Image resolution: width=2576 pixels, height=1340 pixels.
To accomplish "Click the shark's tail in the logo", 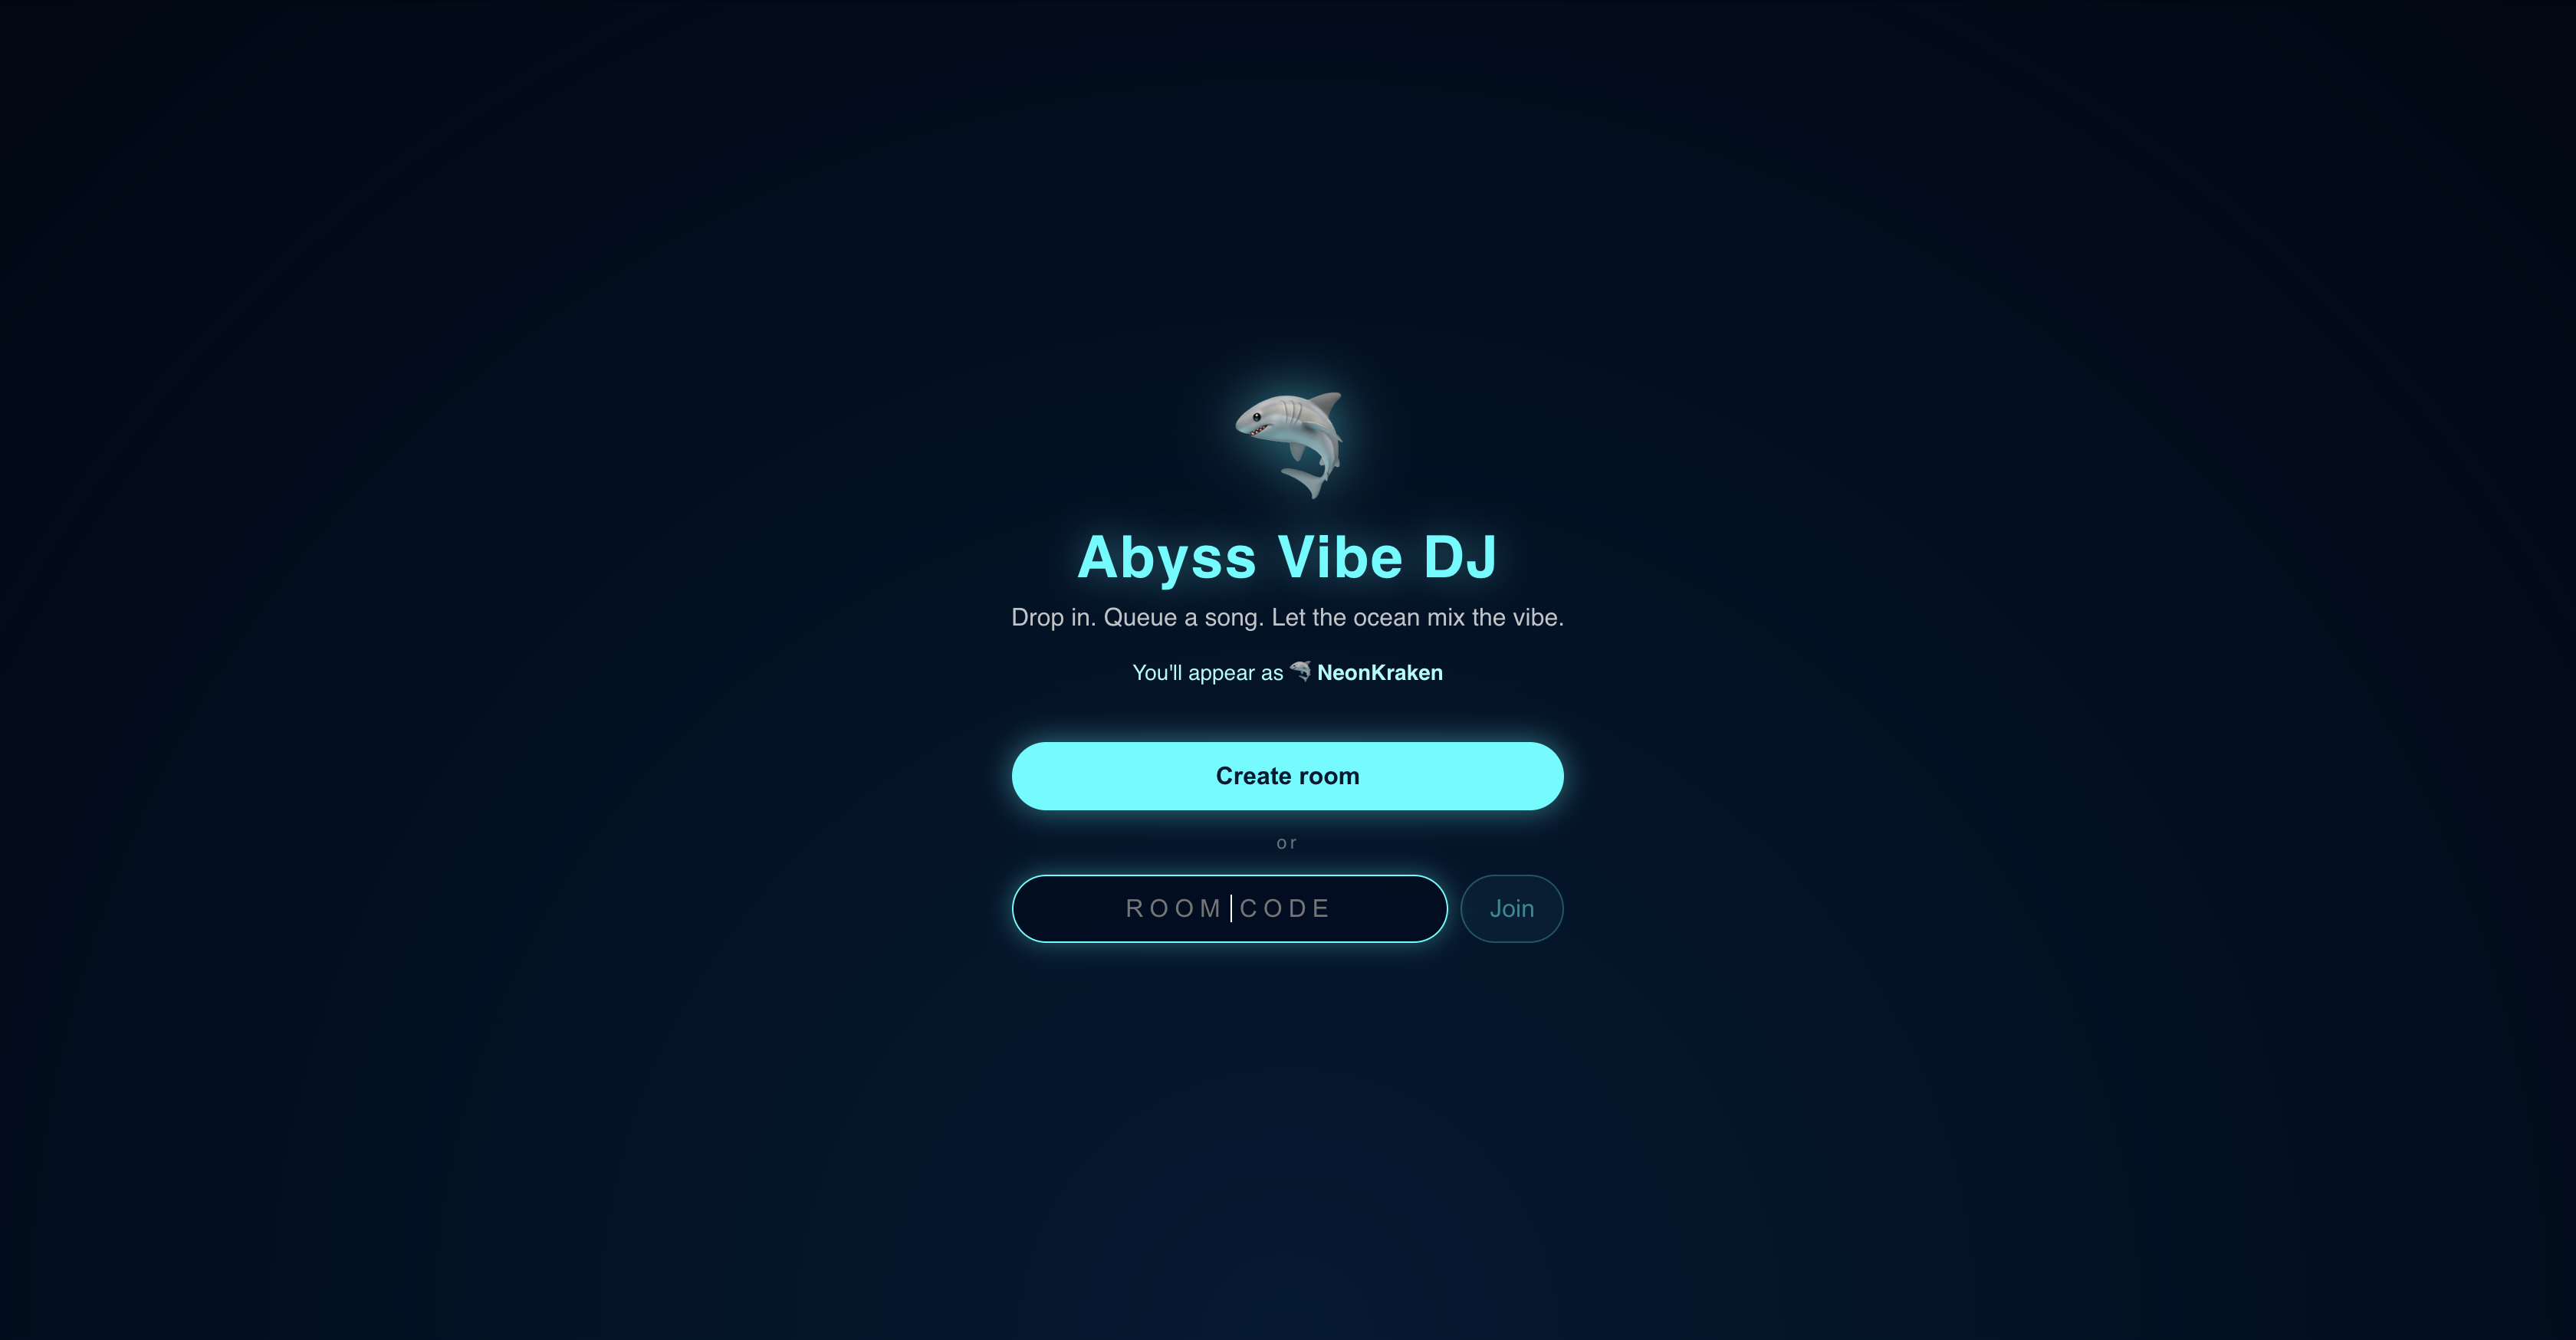I will tap(1304, 482).
